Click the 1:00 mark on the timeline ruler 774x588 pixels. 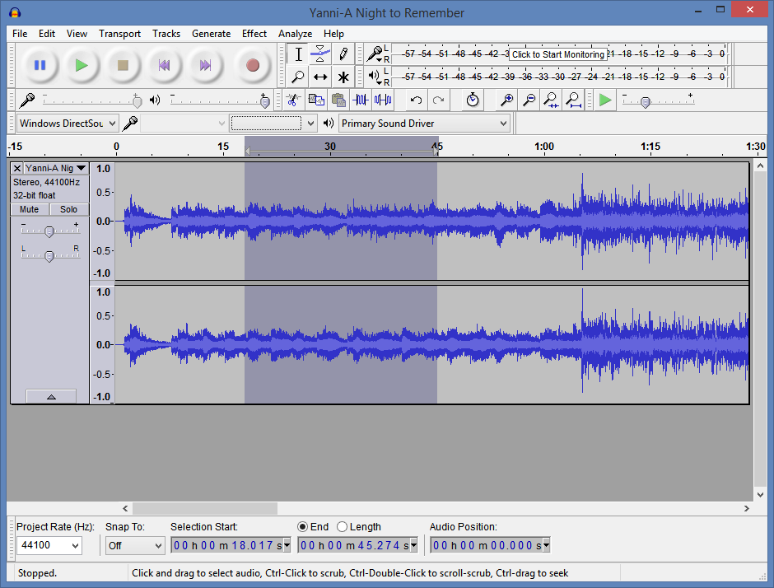tap(544, 146)
